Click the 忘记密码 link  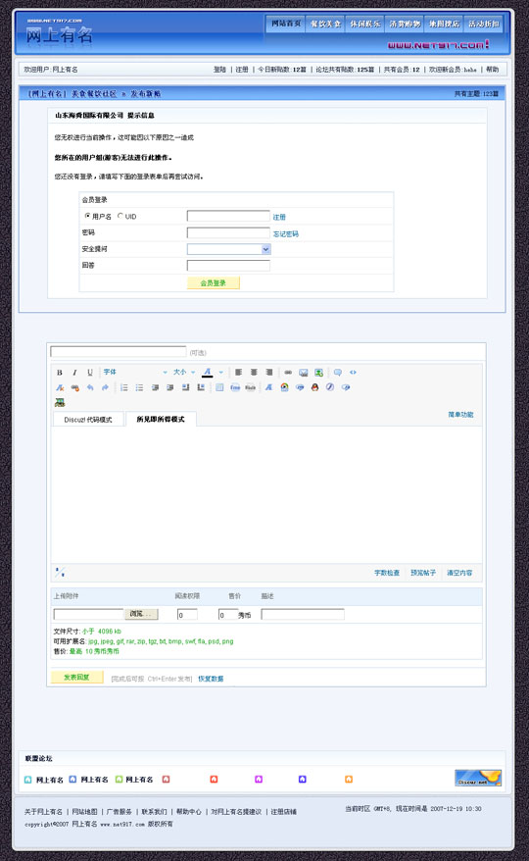click(x=286, y=234)
